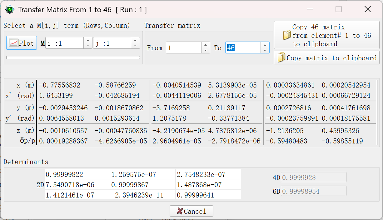
Task: Decrement the j column index spinner
Action: click(135, 46)
